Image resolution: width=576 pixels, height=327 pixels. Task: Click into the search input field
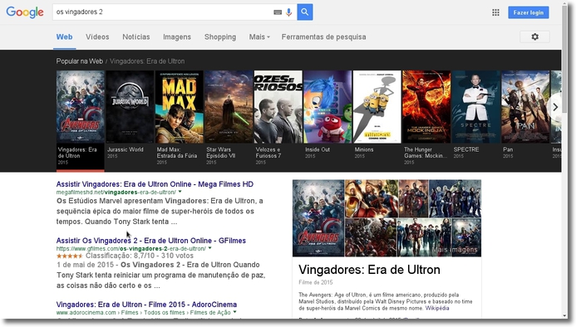(164, 12)
